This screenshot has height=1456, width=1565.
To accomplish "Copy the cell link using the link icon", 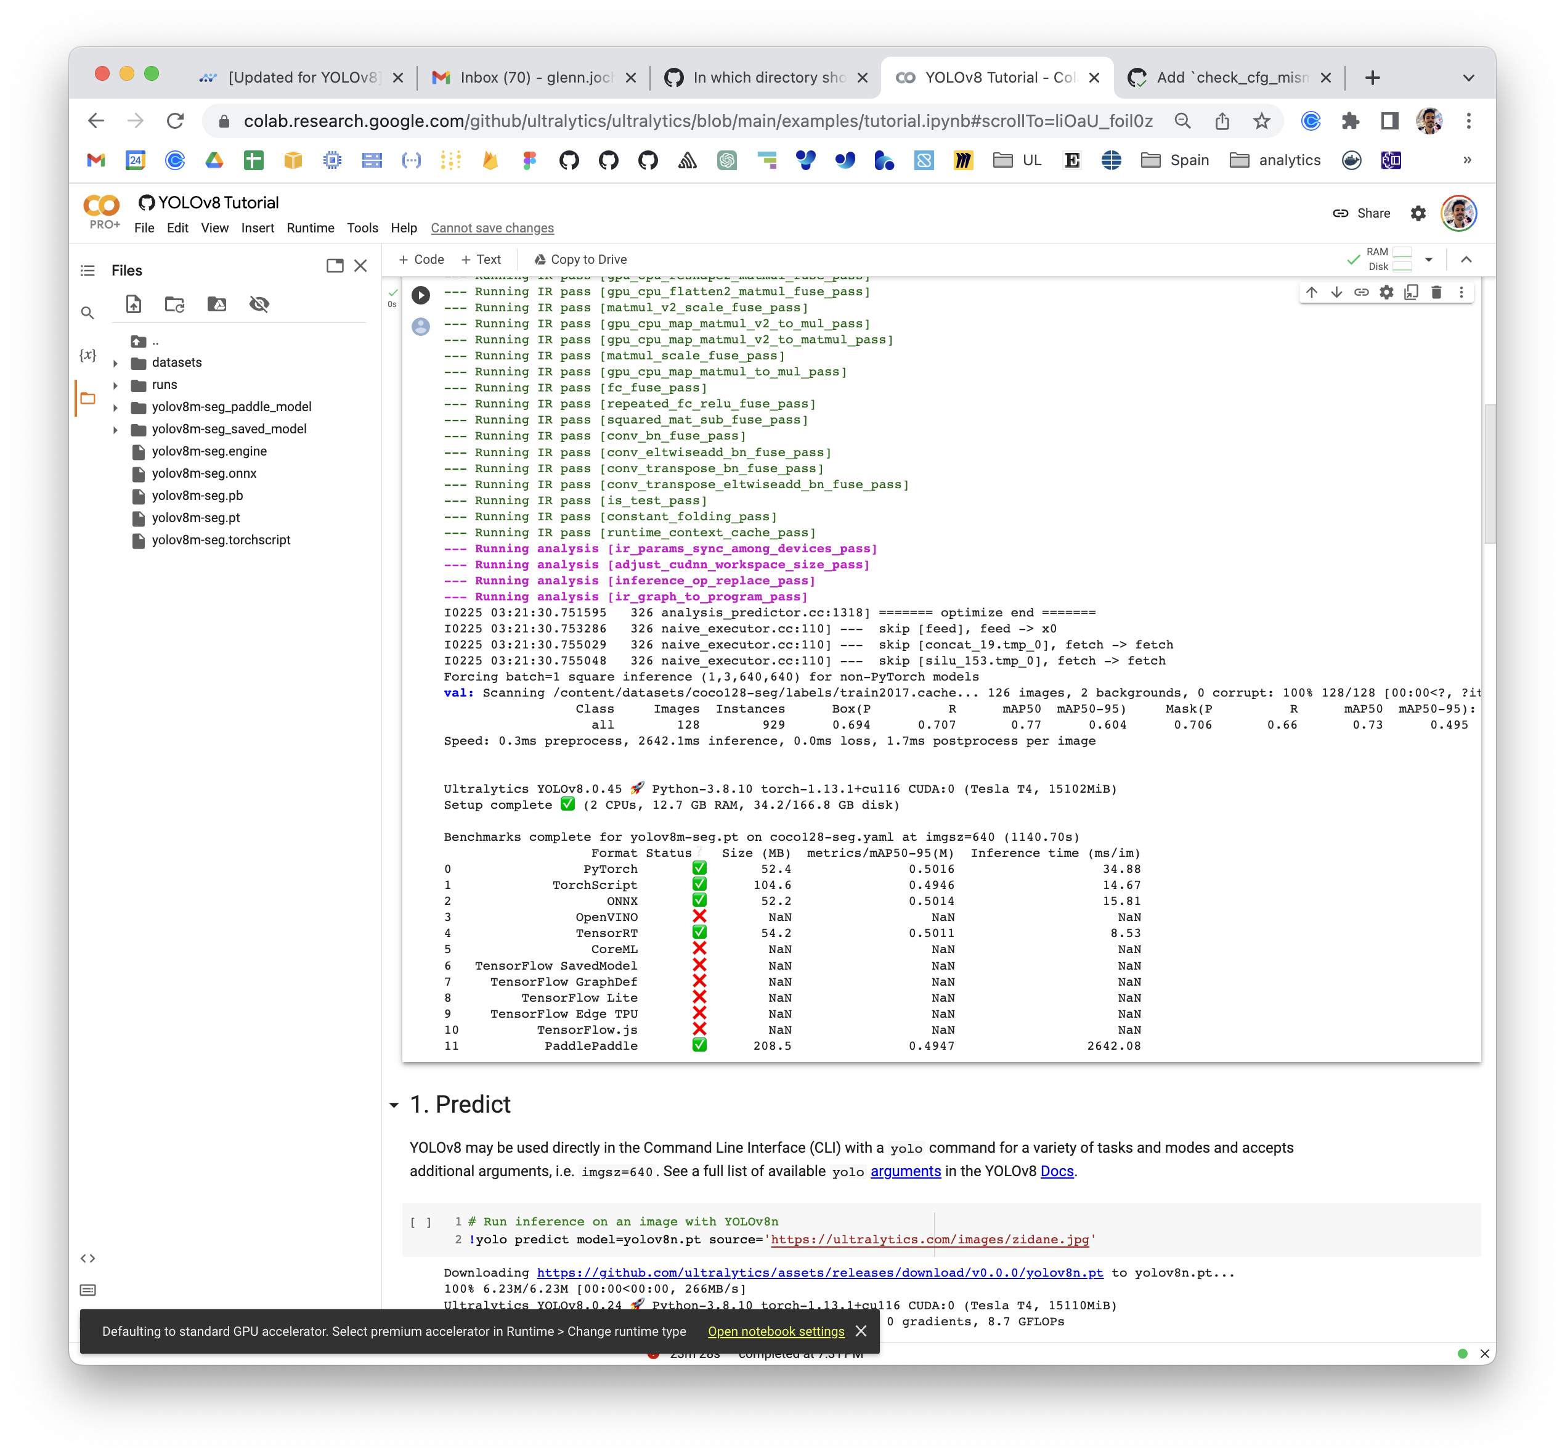I will [1362, 292].
